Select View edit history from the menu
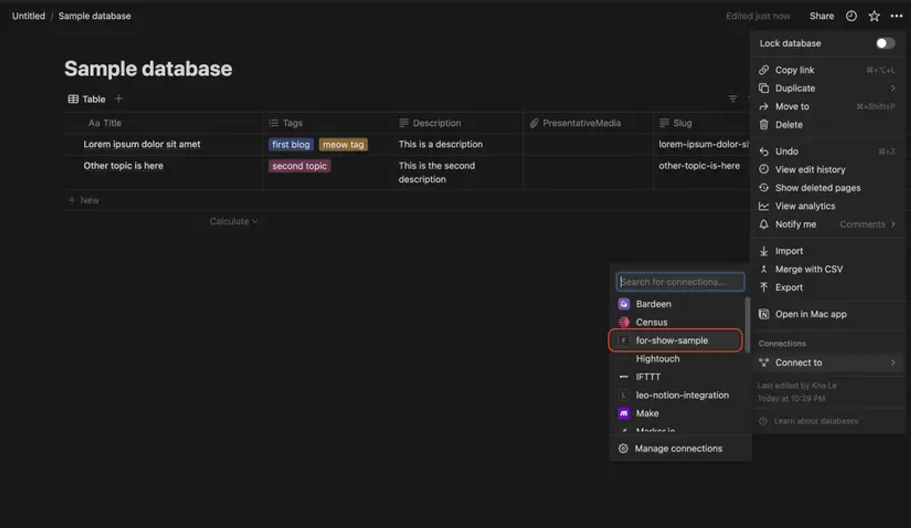This screenshot has width=911, height=528. [810, 169]
